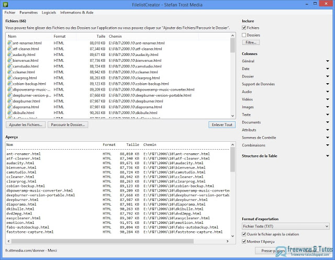The width and height of the screenshot is (335, 260).
Task: Click the deepburner.html file icon
Action: (x=9, y=101)
